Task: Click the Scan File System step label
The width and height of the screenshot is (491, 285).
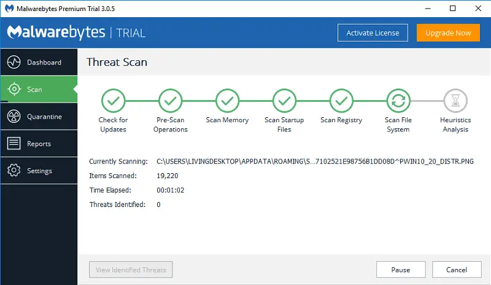Action: pos(398,125)
